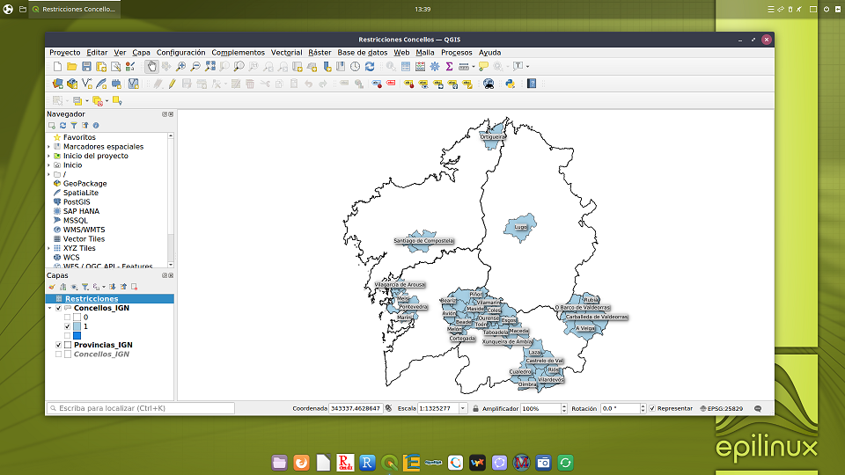This screenshot has width=845, height=475.
Task: Toggle visibility of the Provincias_IGN layer
Action: 59,345
